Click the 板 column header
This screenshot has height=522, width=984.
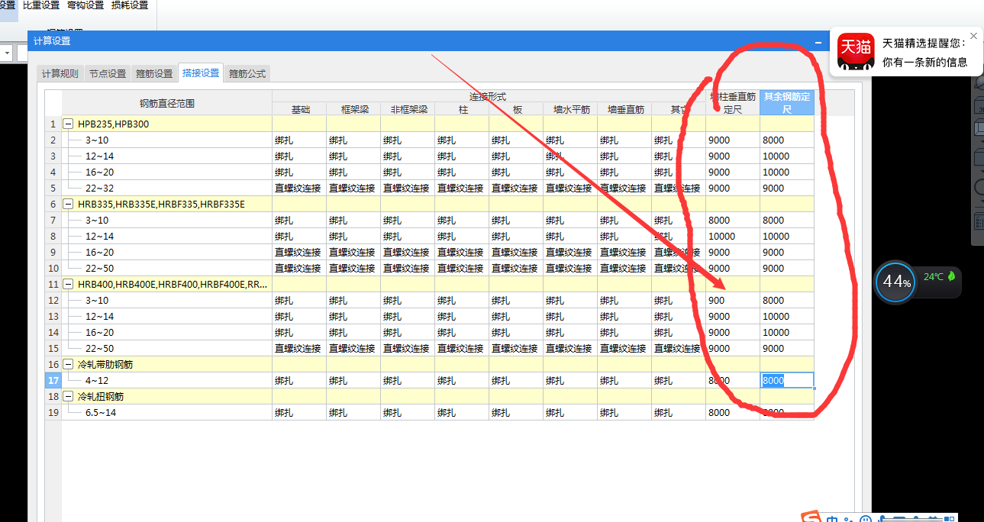click(517, 110)
